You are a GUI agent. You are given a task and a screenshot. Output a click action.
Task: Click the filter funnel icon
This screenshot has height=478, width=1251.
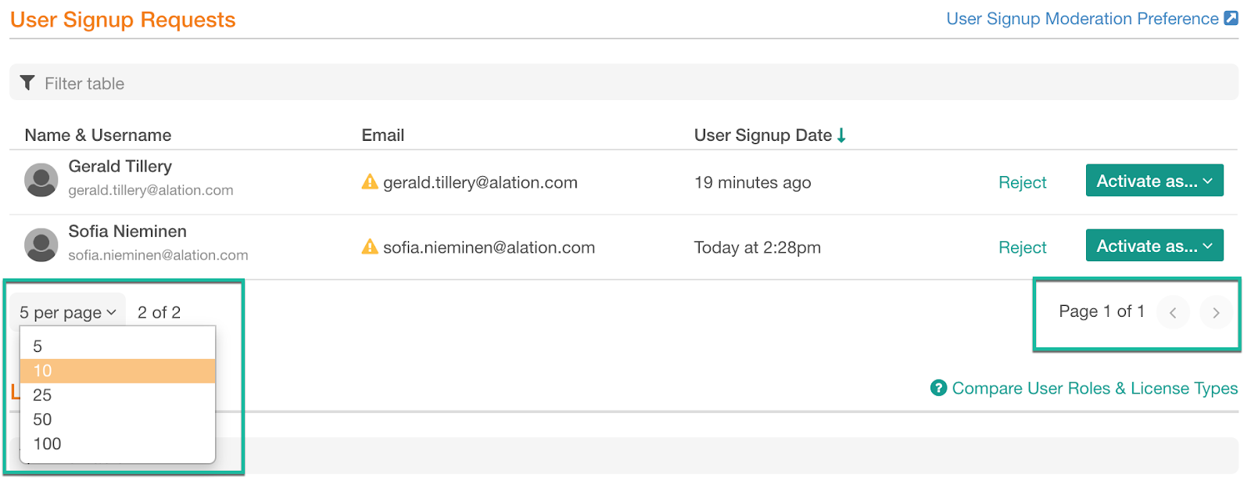point(27,83)
